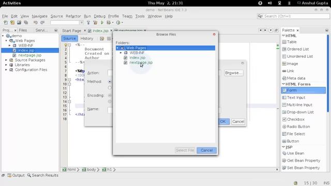Click the New Project toolbar icon
Image resolution: width=331 pixels, height=186 pixels.
[12, 22]
